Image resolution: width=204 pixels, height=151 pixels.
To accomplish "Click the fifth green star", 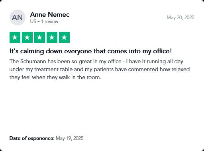I will click(x=64, y=37).
